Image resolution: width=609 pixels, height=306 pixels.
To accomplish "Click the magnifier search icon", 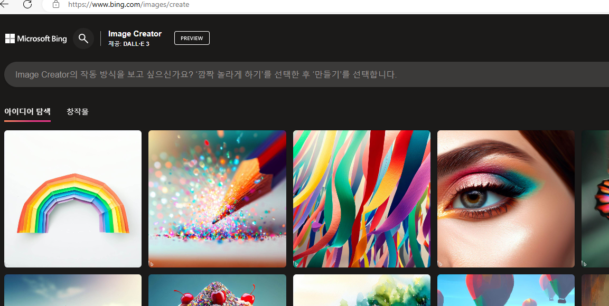I will (x=83, y=39).
